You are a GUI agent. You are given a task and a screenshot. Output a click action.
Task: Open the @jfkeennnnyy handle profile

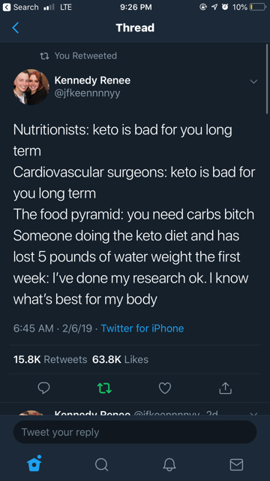point(87,93)
